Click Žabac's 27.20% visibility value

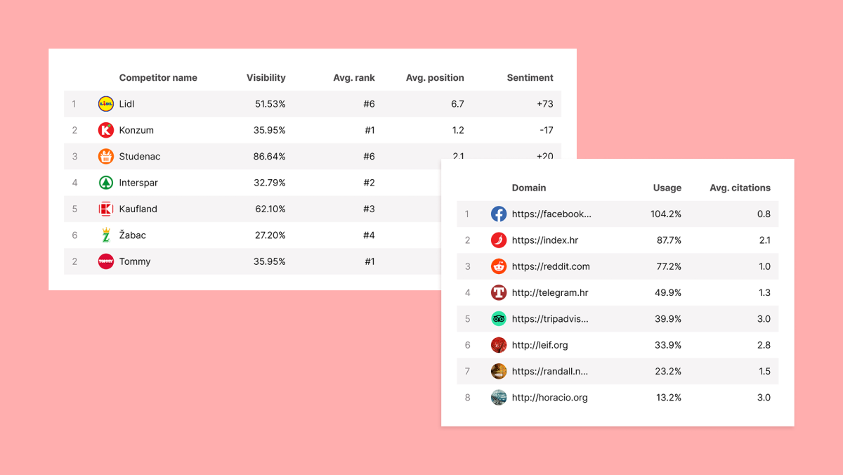pyautogui.click(x=270, y=235)
